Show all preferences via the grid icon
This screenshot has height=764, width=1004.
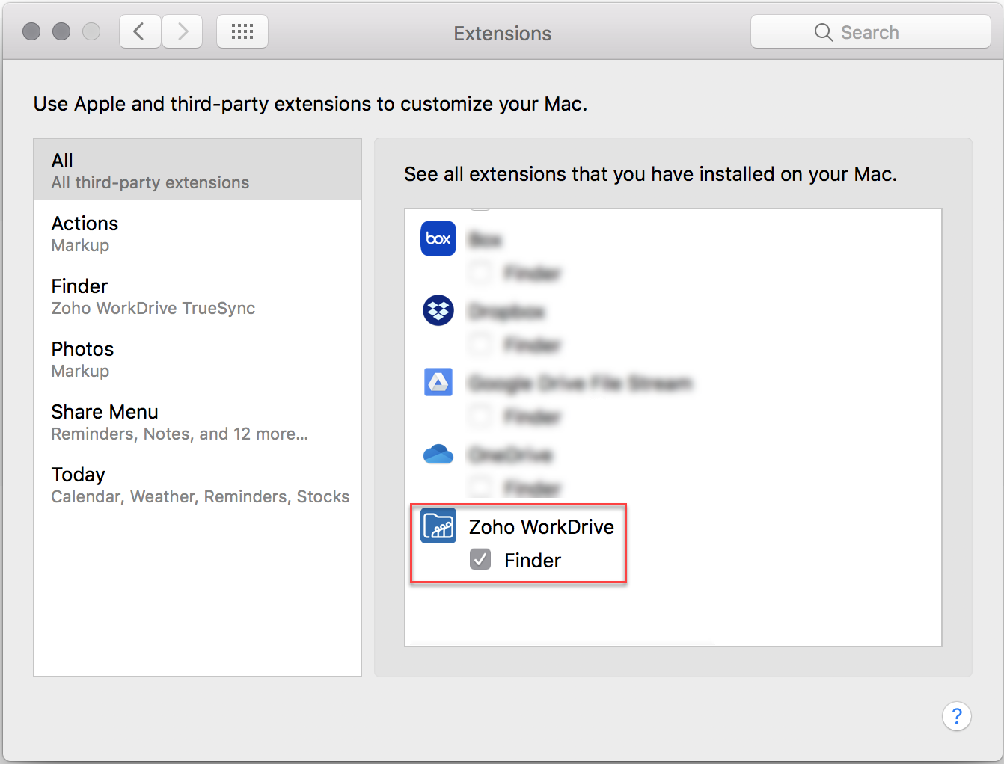pos(242,32)
